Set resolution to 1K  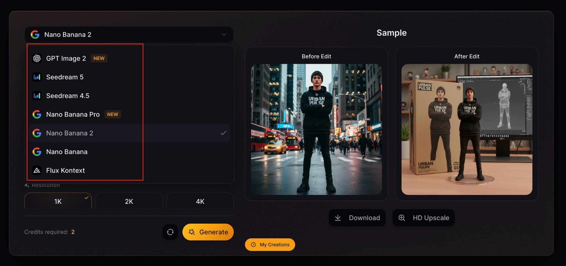[58, 201]
